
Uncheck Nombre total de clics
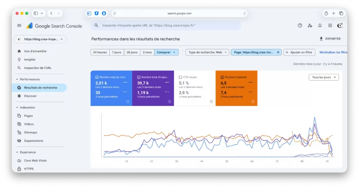pyautogui.click(x=97, y=77)
